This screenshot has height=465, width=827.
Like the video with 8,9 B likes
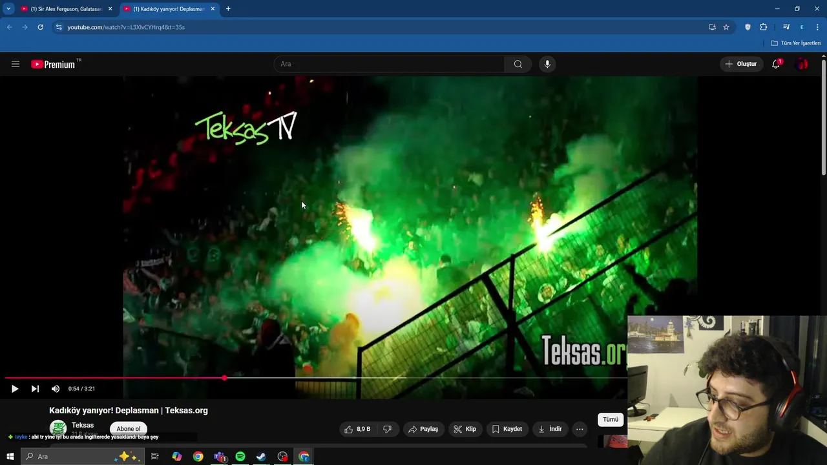(x=357, y=429)
